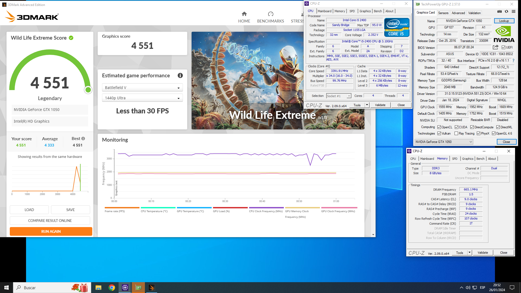Click the GPU Temperature blue legend swatch
Image resolution: width=521 pixels, height=293 pixels.
click(x=194, y=208)
